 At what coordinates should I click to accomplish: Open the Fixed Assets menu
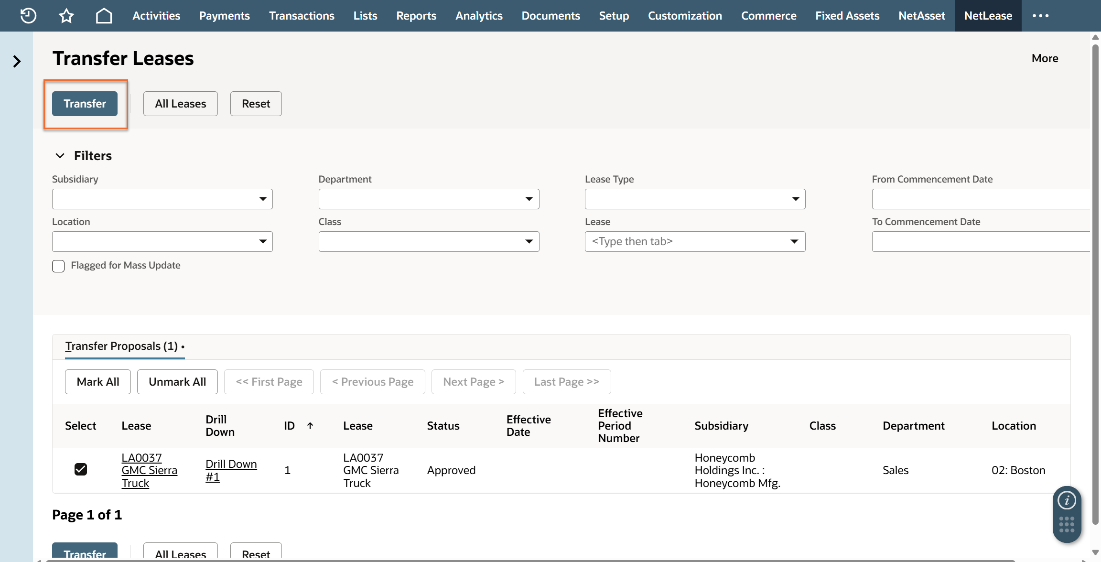coord(847,16)
